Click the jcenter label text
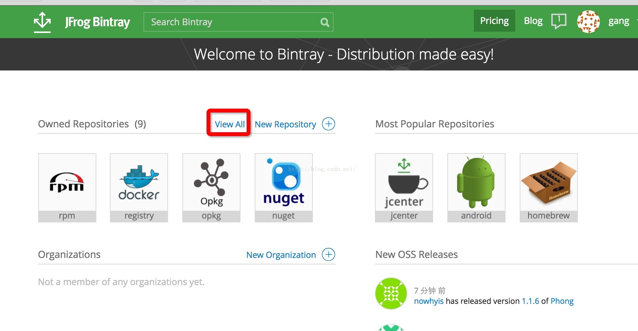The height and width of the screenshot is (331, 638). coord(404,216)
